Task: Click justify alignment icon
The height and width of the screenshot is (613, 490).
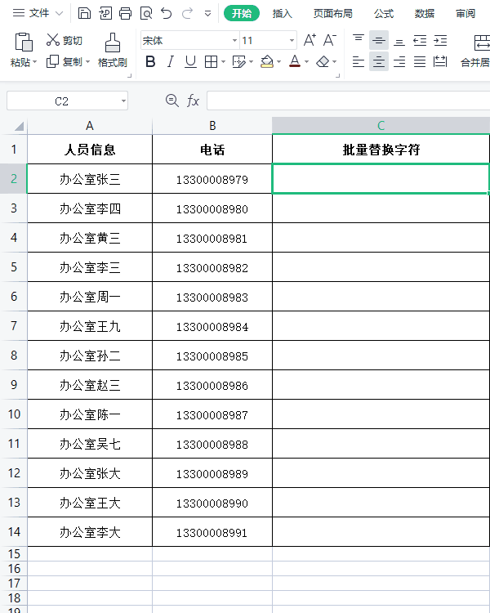Action: pyautogui.click(x=420, y=61)
